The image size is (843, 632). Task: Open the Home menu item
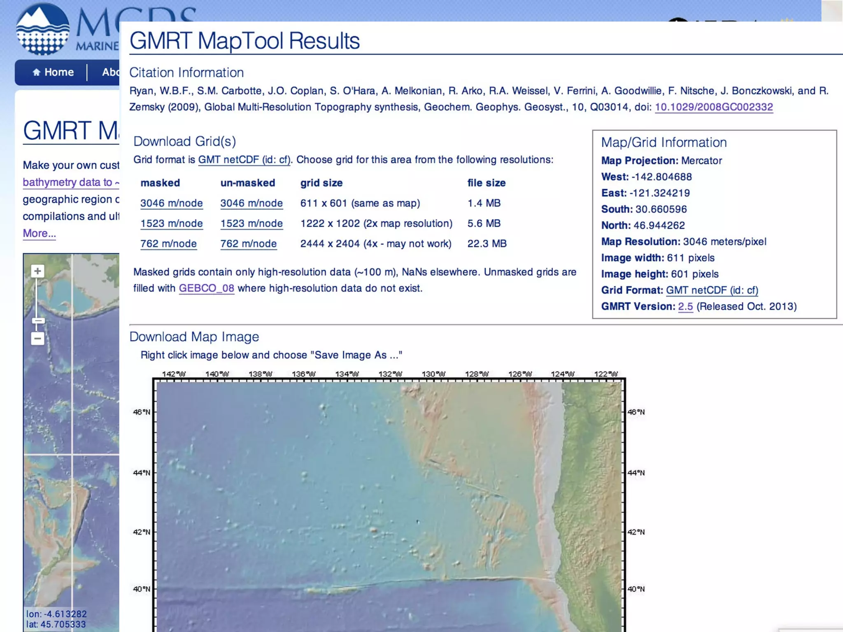(59, 72)
